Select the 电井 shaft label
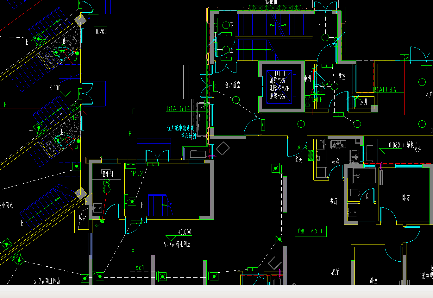The image size is (433, 298). click(x=308, y=79)
